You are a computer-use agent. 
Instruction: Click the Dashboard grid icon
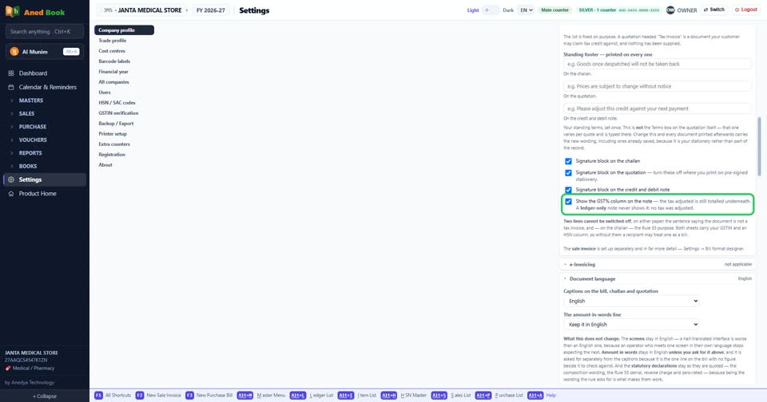11,73
